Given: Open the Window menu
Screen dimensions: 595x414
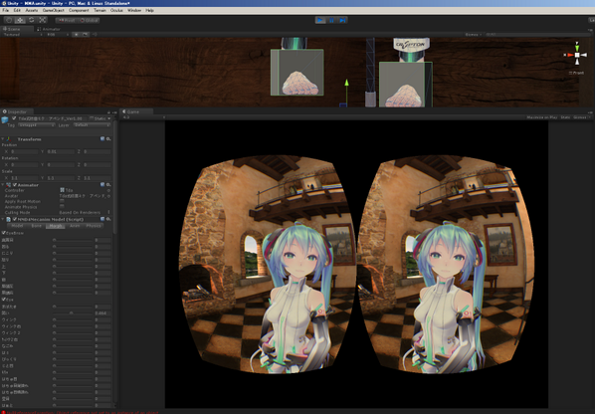Looking at the screenshot, I should tap(134, 10).
